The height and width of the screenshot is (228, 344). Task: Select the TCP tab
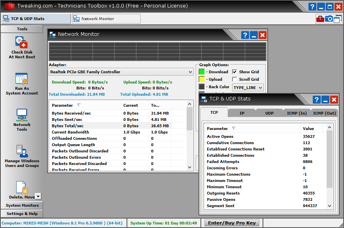coord(214,113)
